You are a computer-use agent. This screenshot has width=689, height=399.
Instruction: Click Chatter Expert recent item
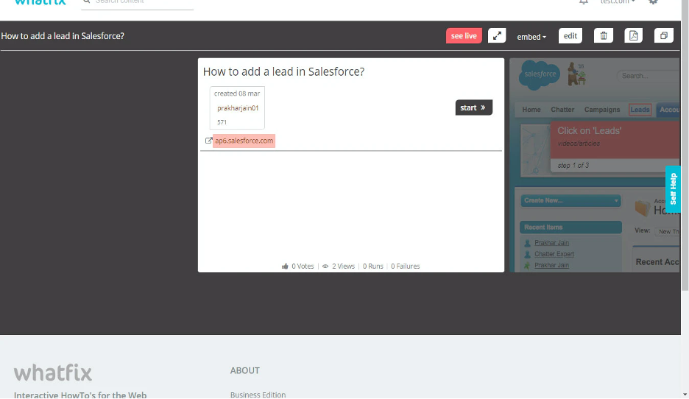click(554, 254)
